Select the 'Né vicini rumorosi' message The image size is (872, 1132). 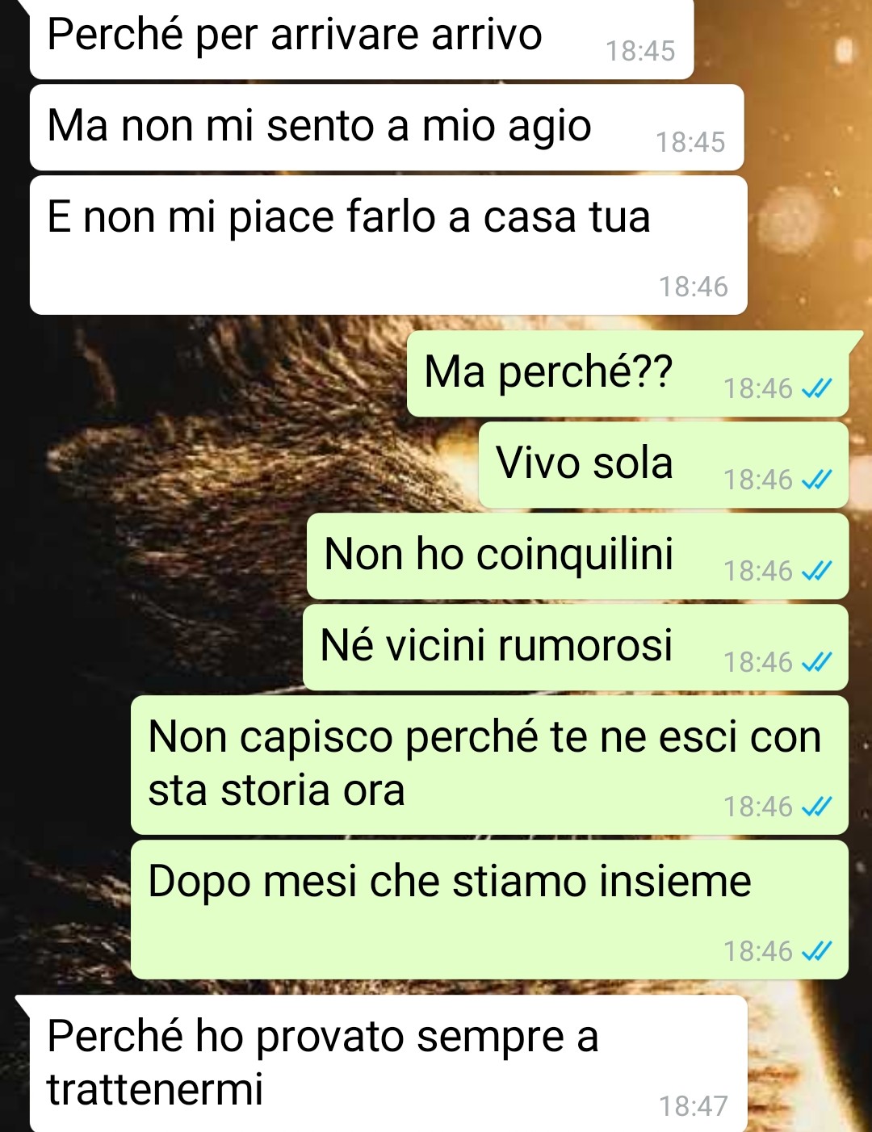(576, 648)
